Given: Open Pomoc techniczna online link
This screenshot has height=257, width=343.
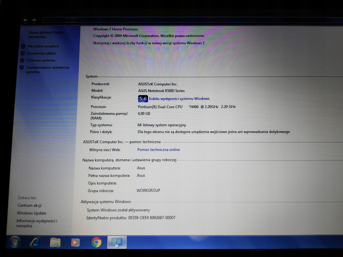Looking at the screenshot, I should click(x=158, y=150).
